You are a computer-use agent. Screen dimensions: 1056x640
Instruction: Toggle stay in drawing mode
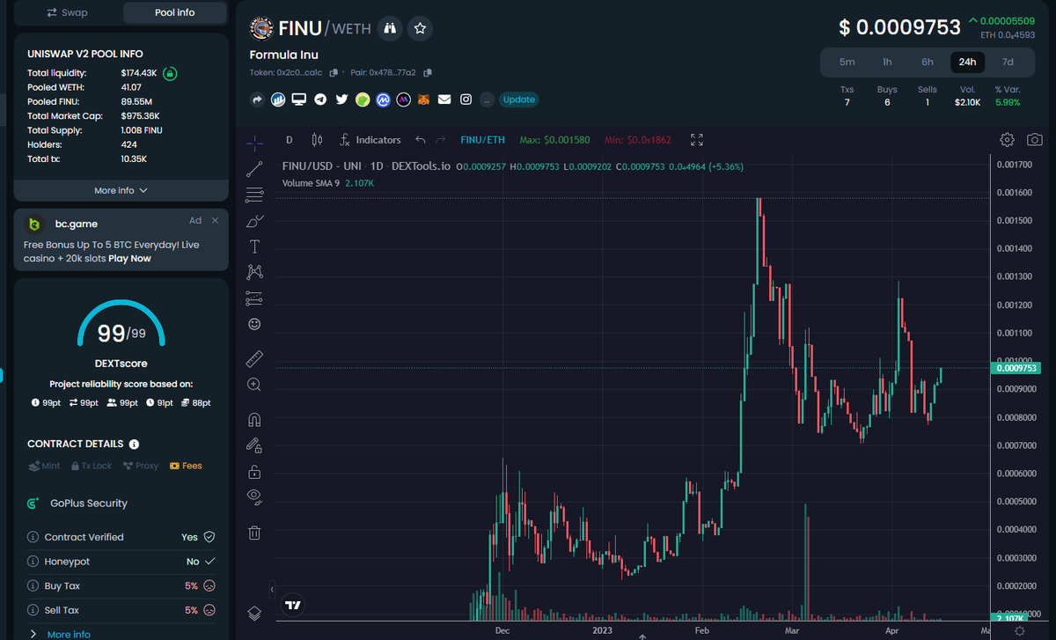tap(254, 445)
